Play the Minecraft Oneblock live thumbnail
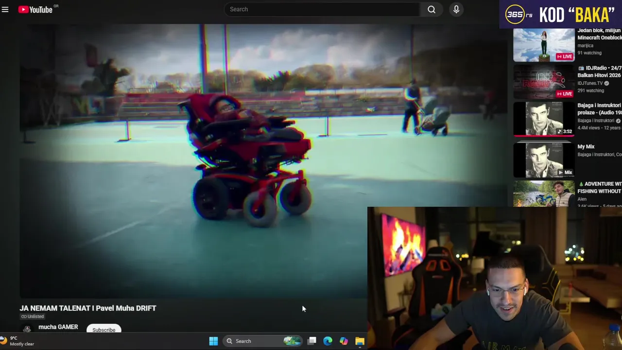 tap(544, 45)
